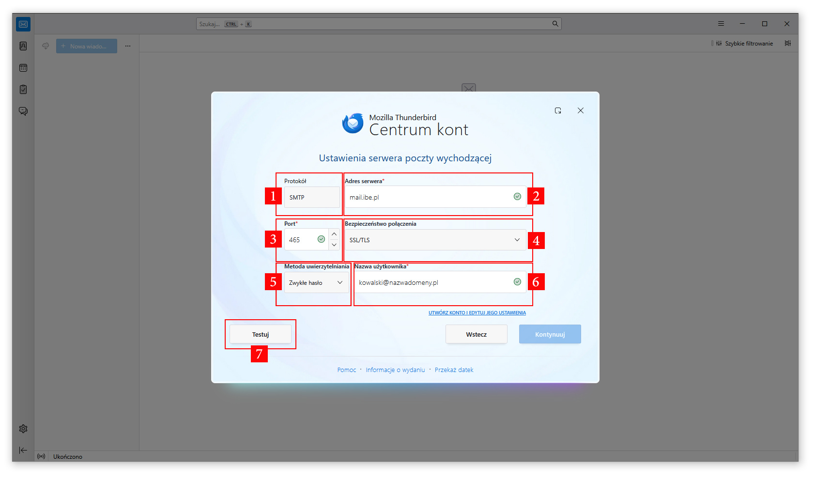816x482 pixels.
Task: Expand Bezpieczeństwo połączenia SSL/TLS dropdown
Action: tap(435, 240)
